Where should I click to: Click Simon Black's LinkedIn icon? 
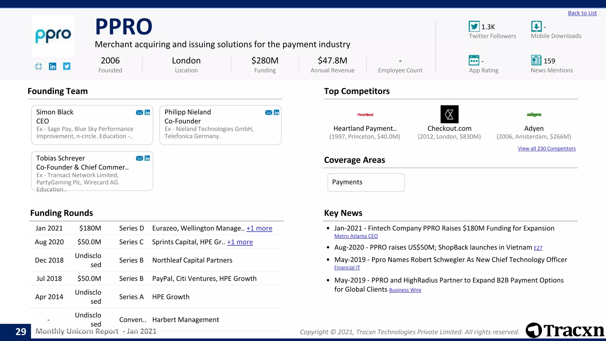147,112
